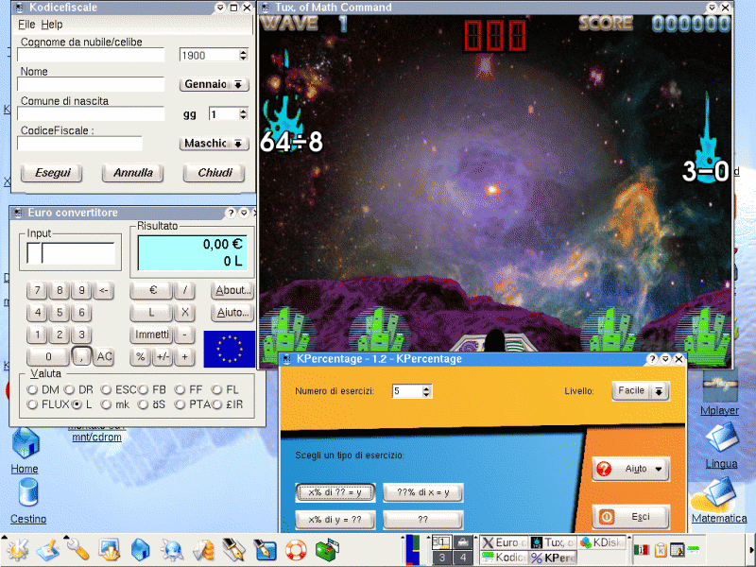The image size is (756, 567).
Task: Open the Cestino trash desktop icon
Action: pos(28,502)
